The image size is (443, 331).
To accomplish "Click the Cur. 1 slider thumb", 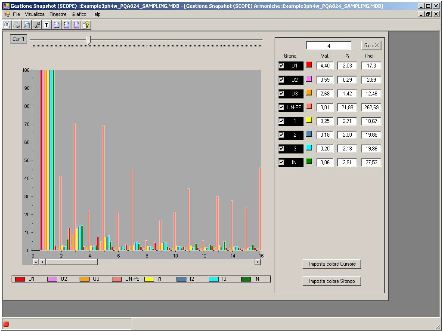I will coord(88,40).
